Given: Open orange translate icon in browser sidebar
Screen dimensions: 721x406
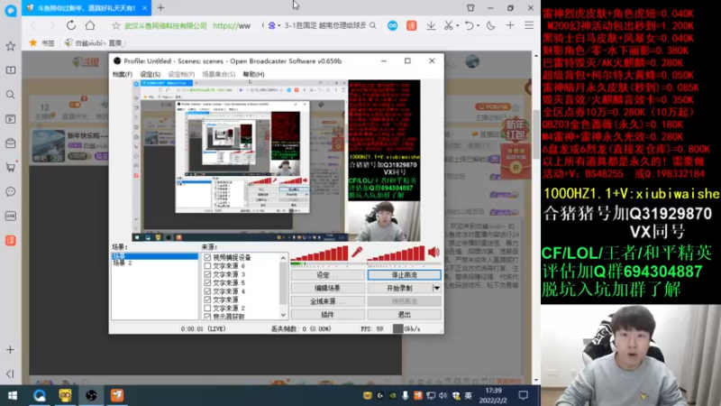Looking at the screenshot, I should coord(11,240).
